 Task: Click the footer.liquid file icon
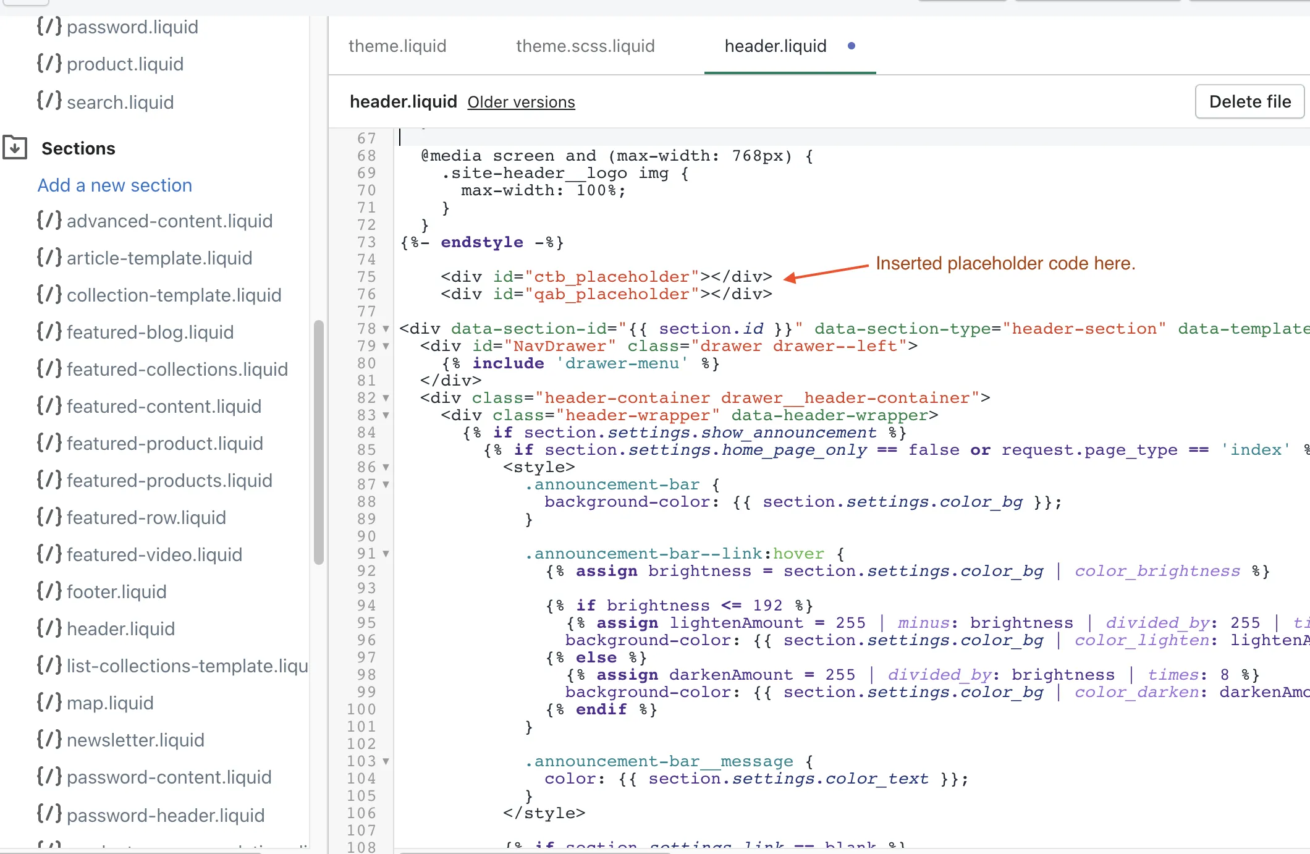coord(49,591)
